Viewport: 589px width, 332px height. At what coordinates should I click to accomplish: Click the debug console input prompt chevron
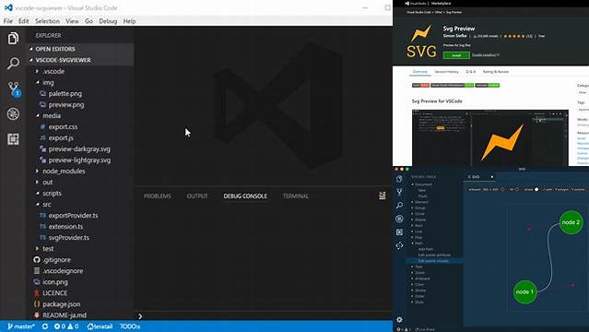coord(140,316)
